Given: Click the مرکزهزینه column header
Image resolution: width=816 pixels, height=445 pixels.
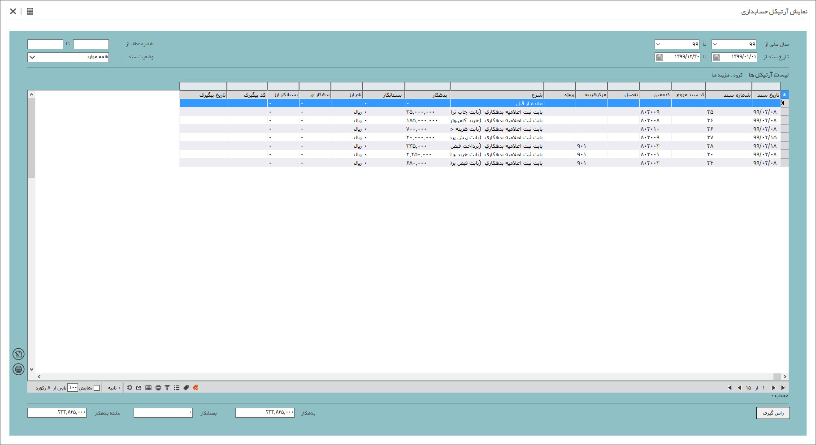Looking at the screenshot, I should click(x=592, y=95).
